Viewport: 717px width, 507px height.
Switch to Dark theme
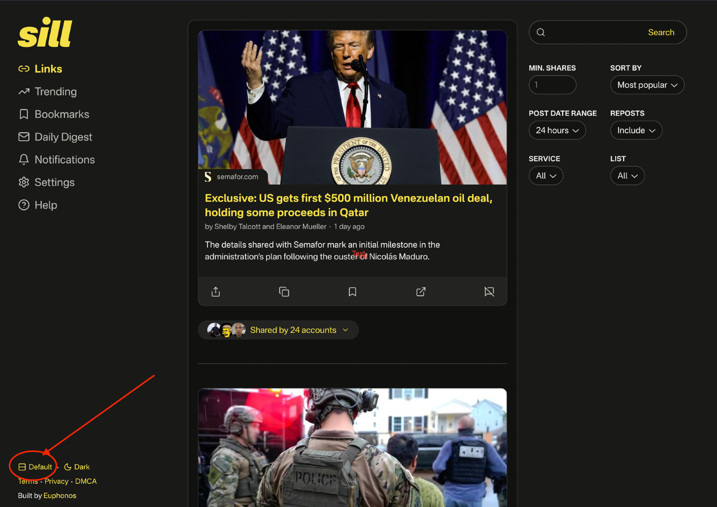click(x=77, y=467)
